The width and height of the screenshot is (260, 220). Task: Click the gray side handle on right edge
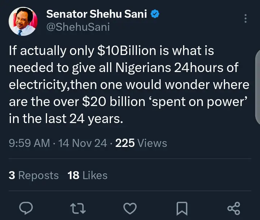coord(258,87)
